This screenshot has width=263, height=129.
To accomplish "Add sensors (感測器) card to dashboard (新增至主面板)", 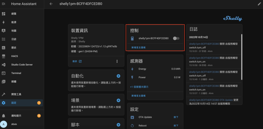I will 138,96.
